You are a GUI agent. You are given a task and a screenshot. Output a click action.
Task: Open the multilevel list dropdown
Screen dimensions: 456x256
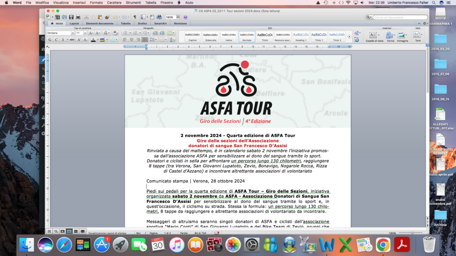tap(145, 33)
